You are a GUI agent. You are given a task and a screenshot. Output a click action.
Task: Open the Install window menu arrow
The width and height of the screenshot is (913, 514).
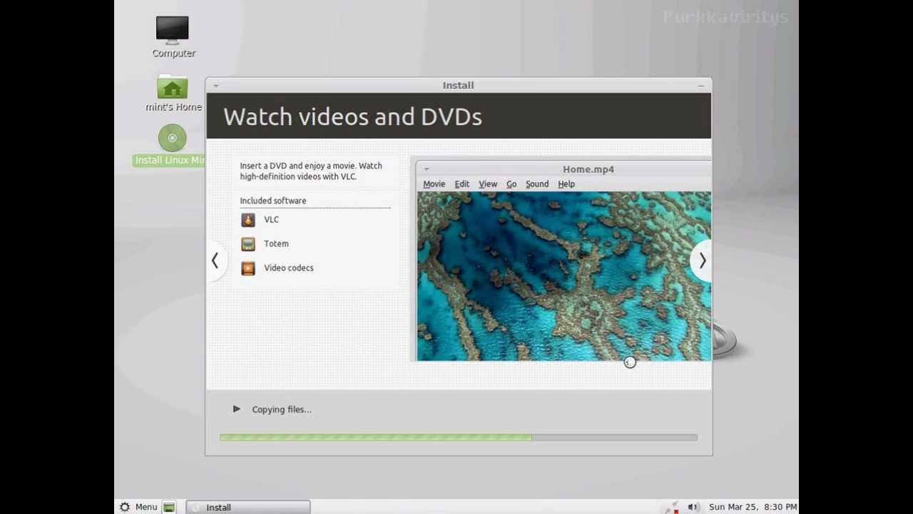tap(216, 86)
